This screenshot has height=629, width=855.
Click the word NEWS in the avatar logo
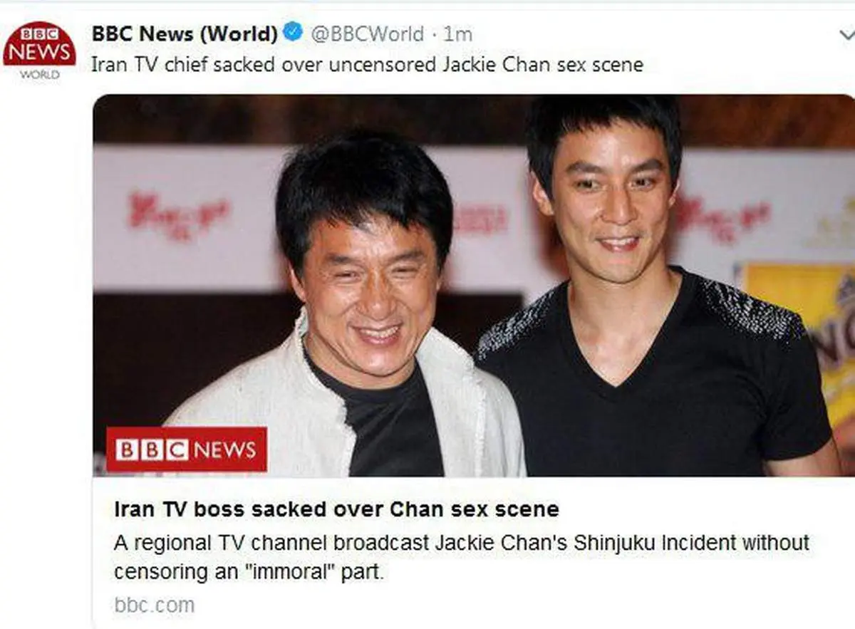click(x=39, y=52)
